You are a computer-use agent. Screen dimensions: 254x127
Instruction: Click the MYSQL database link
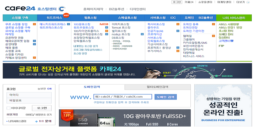pyautogui.click(x=117, y=41)
